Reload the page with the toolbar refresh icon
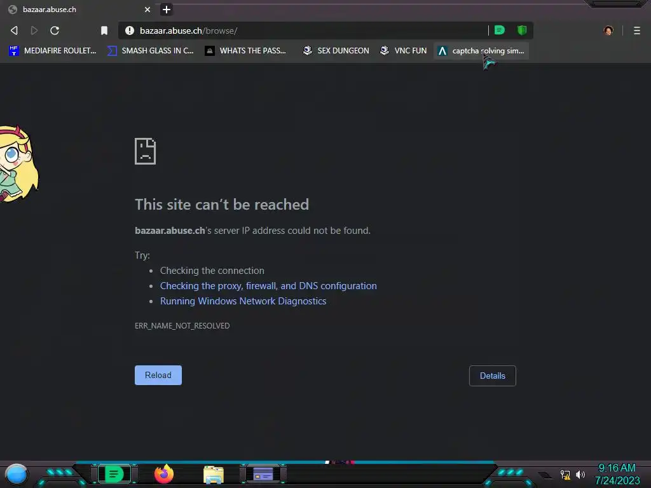651x488 pixels. [x=55, y=30]
